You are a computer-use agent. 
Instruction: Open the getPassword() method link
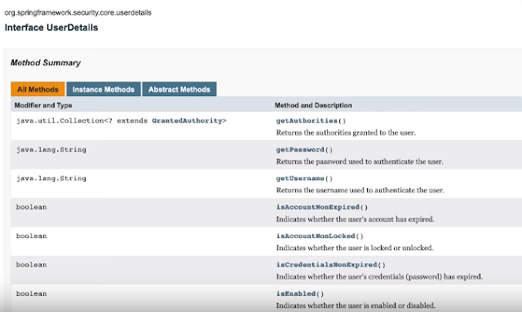point(300,150)
